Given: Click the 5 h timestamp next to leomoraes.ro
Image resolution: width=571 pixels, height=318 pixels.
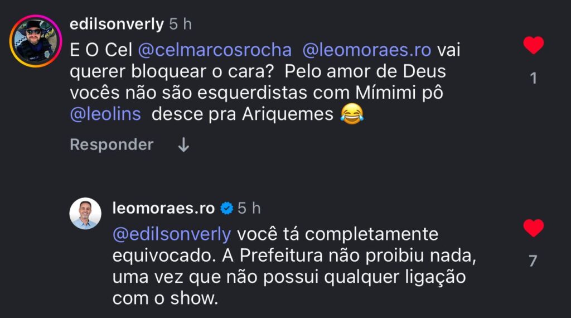Looking at the screenshot, I should pyautogui.click(x=249, y=208).
